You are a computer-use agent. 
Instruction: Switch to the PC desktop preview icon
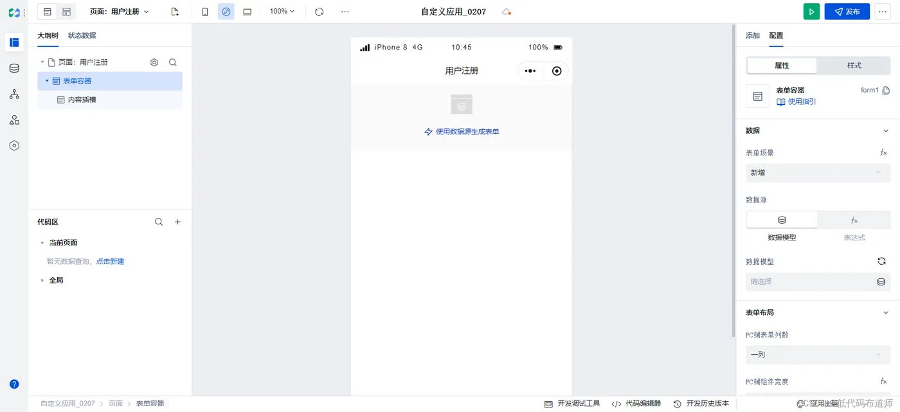[x=248, y=12]
